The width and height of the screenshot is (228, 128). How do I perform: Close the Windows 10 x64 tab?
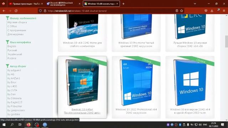click(117, 4)
